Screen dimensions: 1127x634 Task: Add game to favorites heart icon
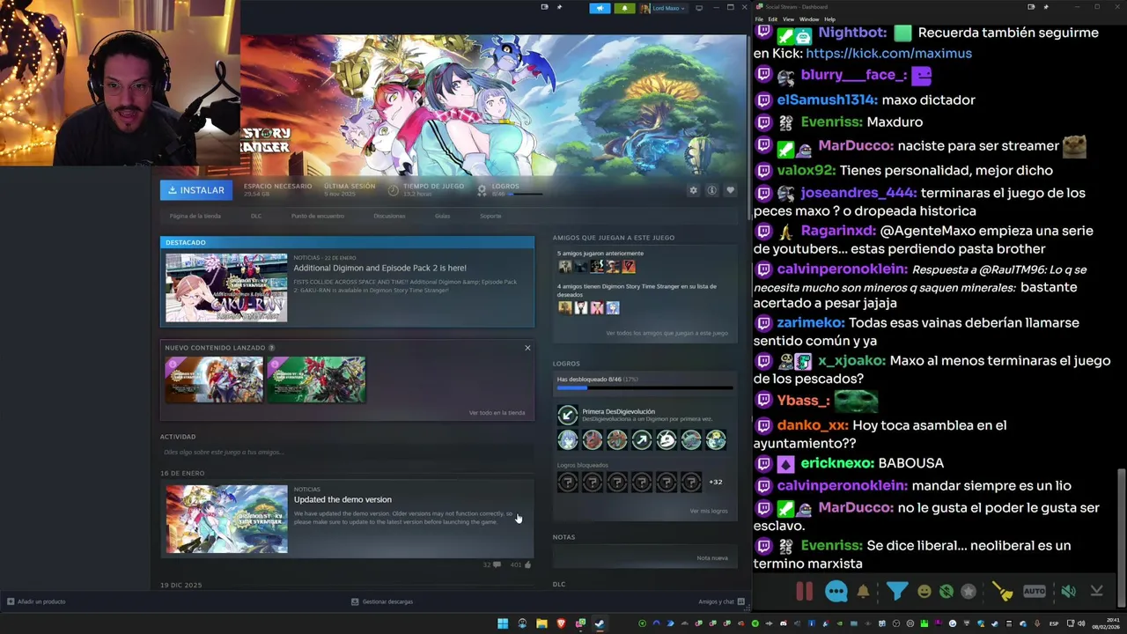730,190
